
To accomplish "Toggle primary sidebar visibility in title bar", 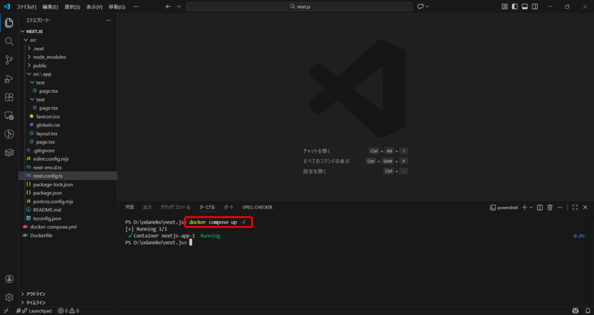I will [x=515, y=6].
